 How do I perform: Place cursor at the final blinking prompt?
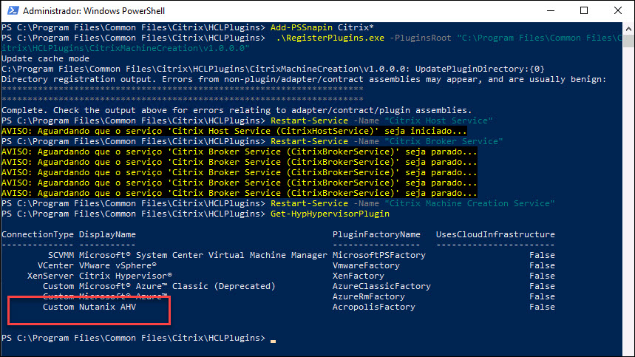(x=273, y=339)
